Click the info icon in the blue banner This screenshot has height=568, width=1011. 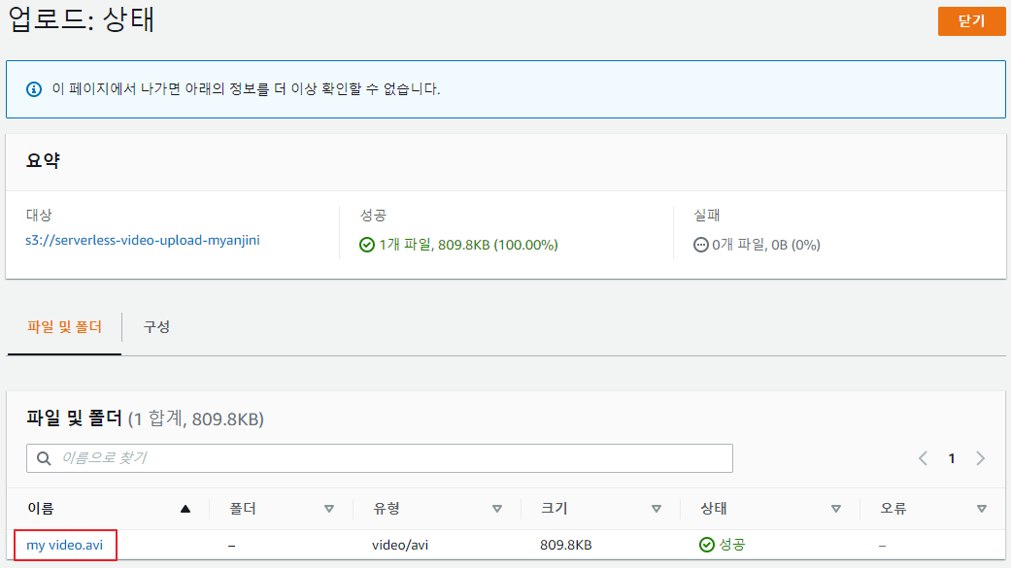click(34, 89)
